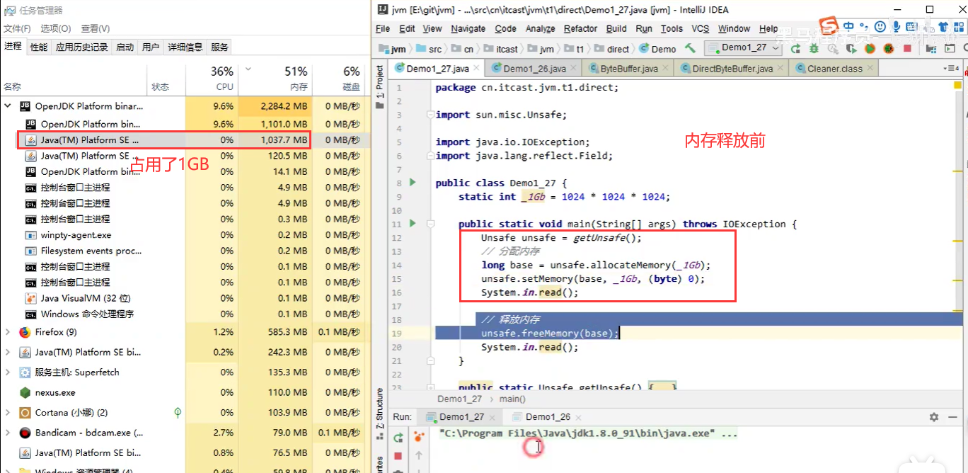Start debugging with the bug icon

point(814,48)
